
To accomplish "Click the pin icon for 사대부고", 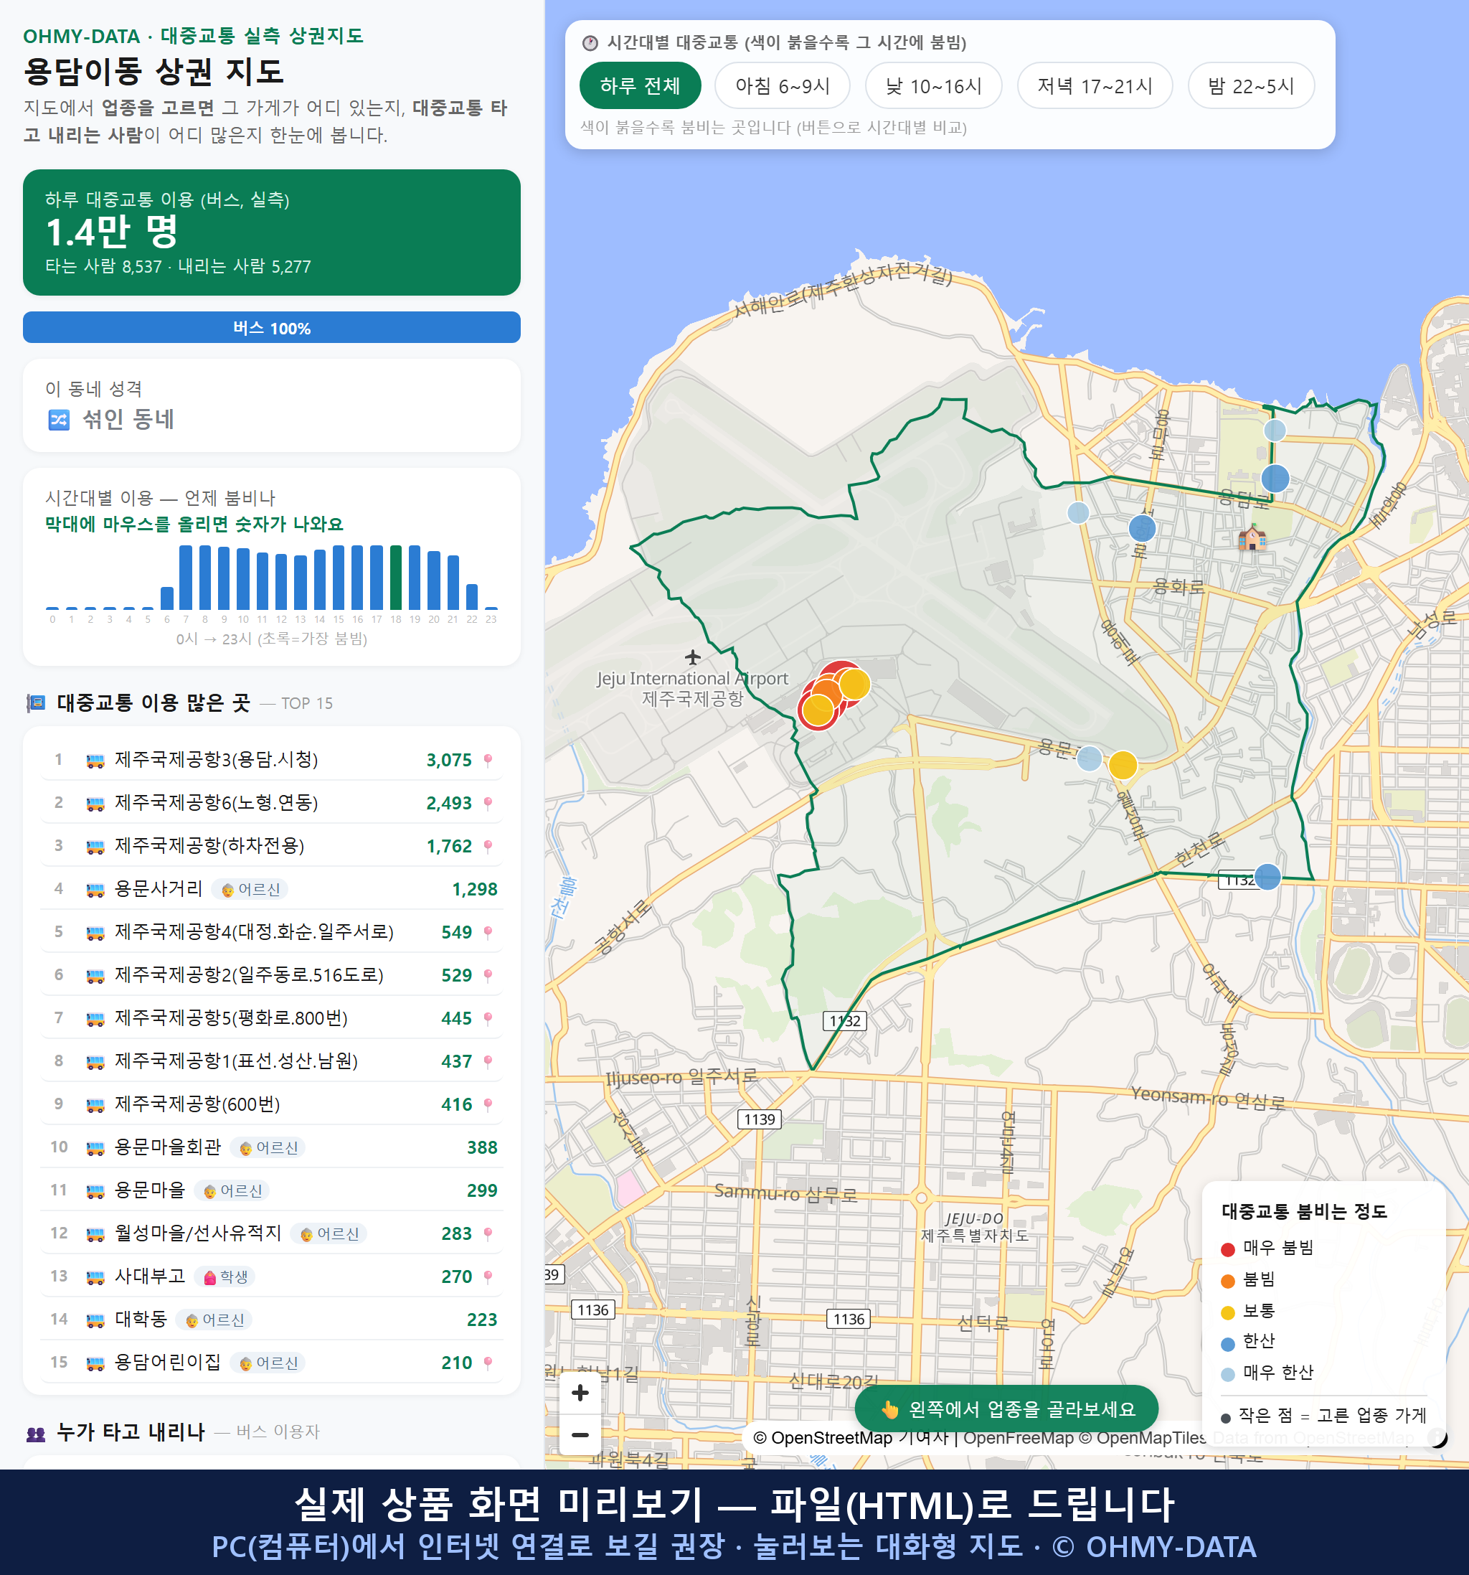I will [x=488, y=1277].
